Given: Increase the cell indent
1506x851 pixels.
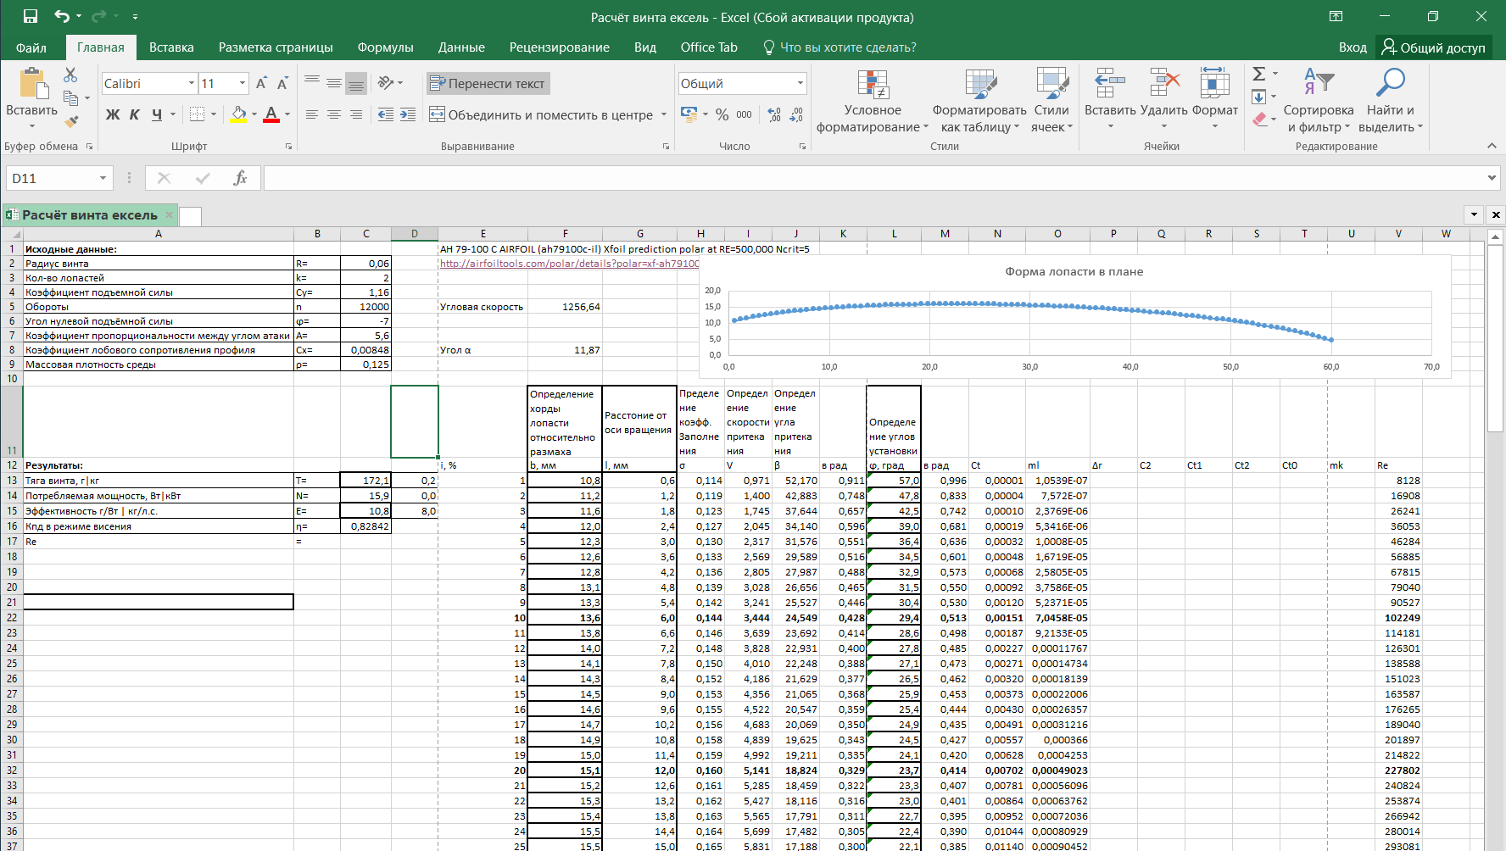Looking at the screenshot, I should coord(408,114).
